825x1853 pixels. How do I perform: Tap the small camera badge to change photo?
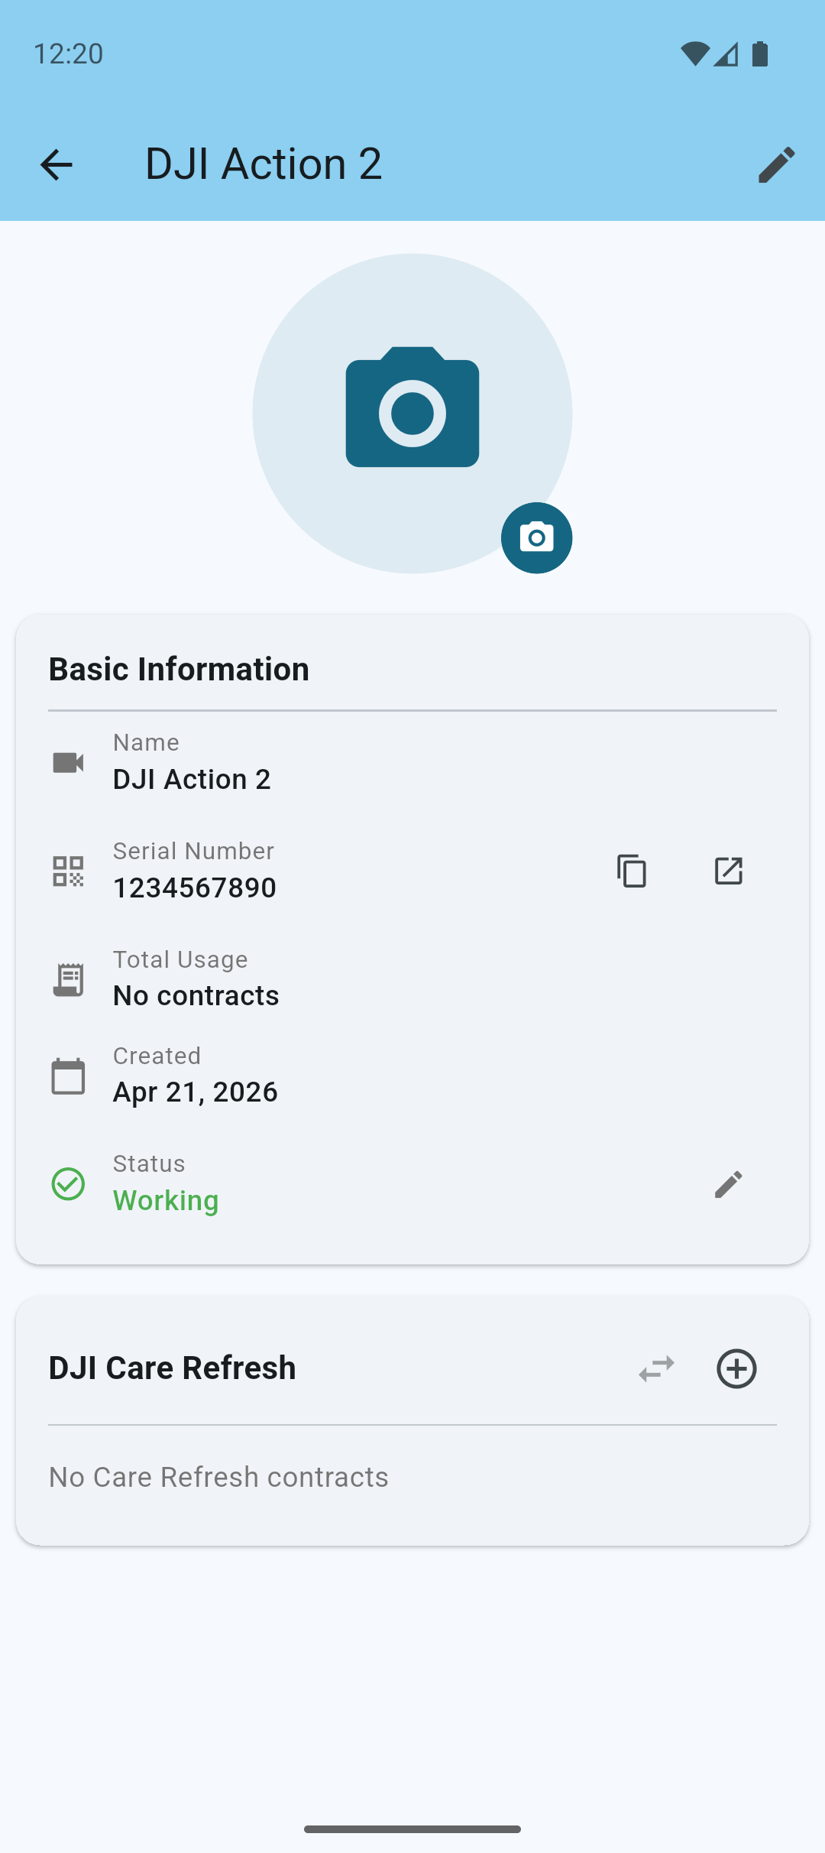[536, 537]
